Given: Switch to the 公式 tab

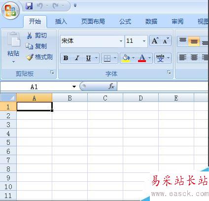Looking at the screenshot, I should (125, 22).
